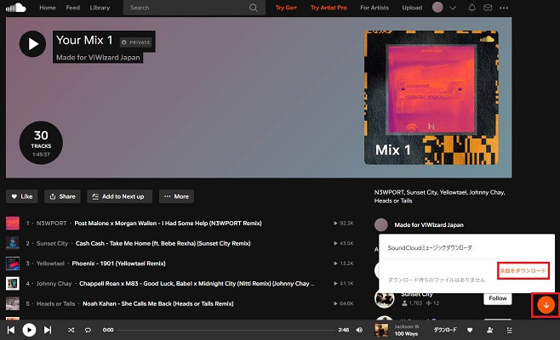
Task: Click the Mix 1 cover artwork
Action: pos(431,98)
